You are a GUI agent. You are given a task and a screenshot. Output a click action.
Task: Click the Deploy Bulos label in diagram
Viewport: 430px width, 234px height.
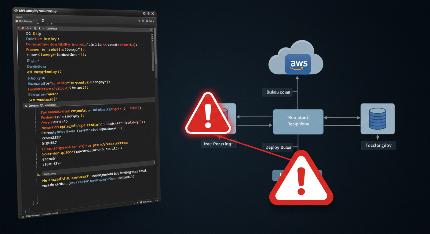click(x=278, y=147)
